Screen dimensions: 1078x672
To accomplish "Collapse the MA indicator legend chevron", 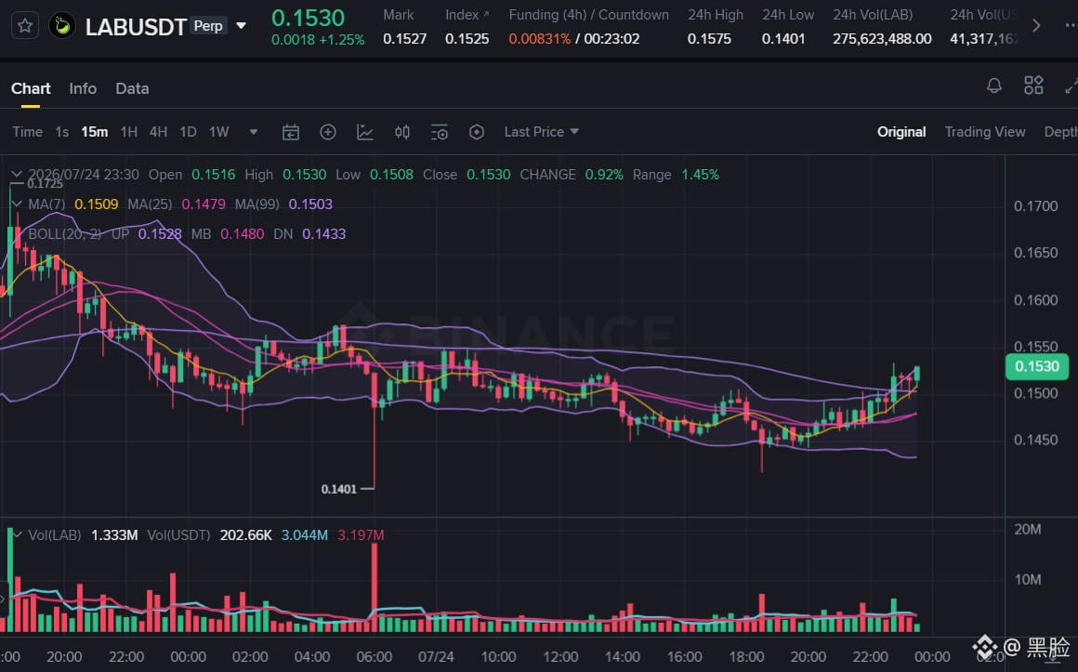I will point(17,204).
